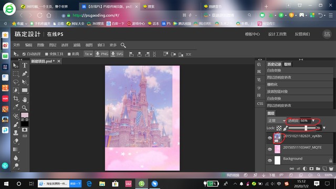This screenshot has height=189, width=336.
Task: Add a layer mask with the mask icon
Action: [x=311, y=169]
